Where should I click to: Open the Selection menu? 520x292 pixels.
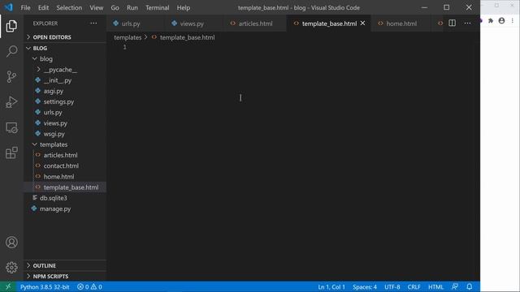tap(69, 7)
